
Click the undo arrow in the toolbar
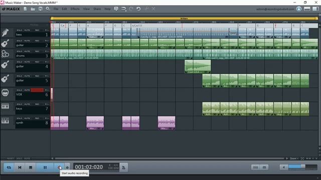point(139,9)
